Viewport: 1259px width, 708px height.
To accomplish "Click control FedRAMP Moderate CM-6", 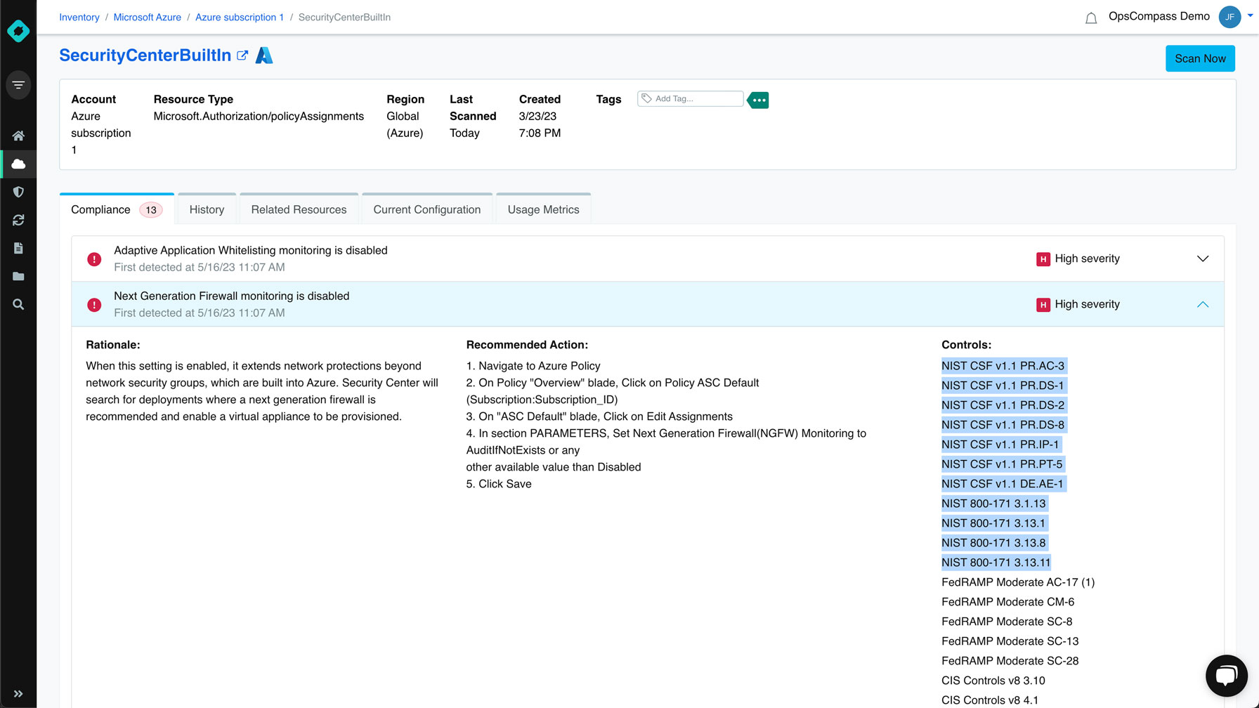I will pos(1008,602).
